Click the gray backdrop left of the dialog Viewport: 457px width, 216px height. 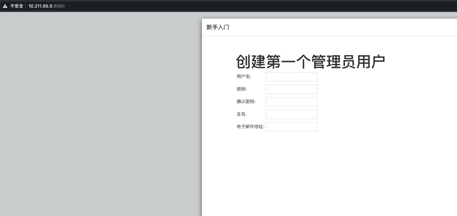(101, 114)
